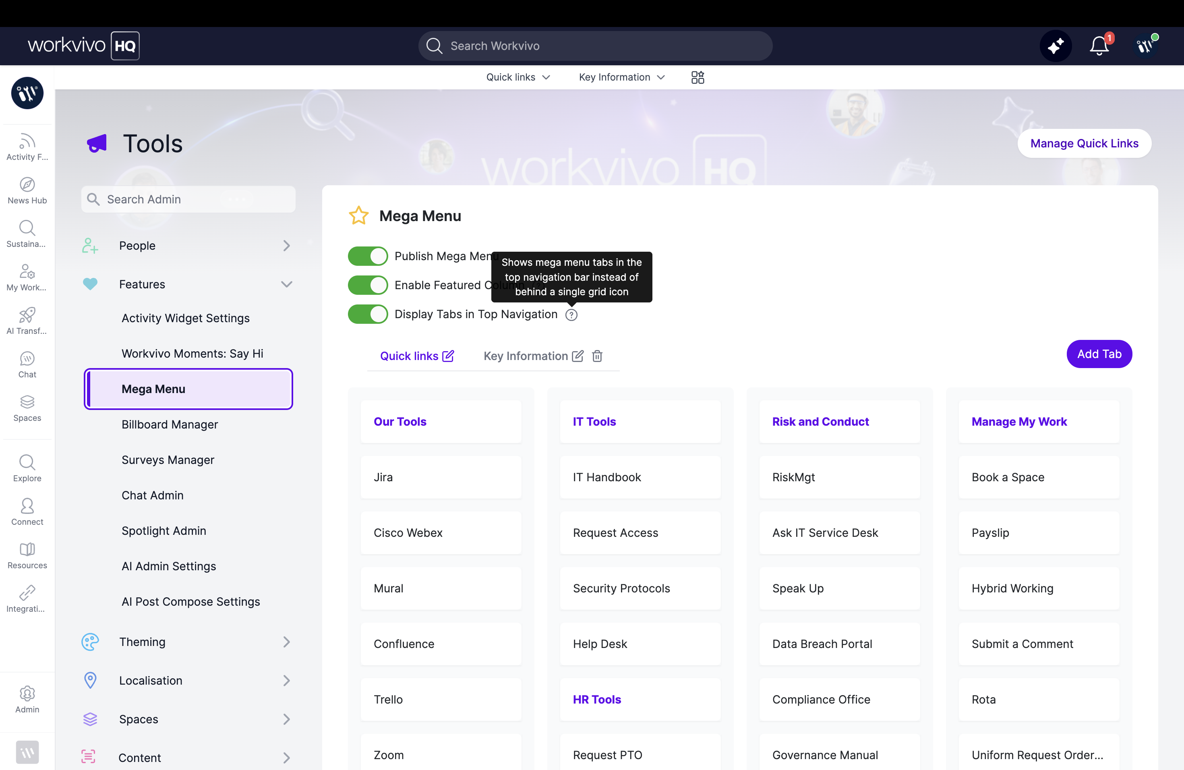1184x770 pixels.
Task: Click the Manage Quick Links button
Action: point(1084,144)
